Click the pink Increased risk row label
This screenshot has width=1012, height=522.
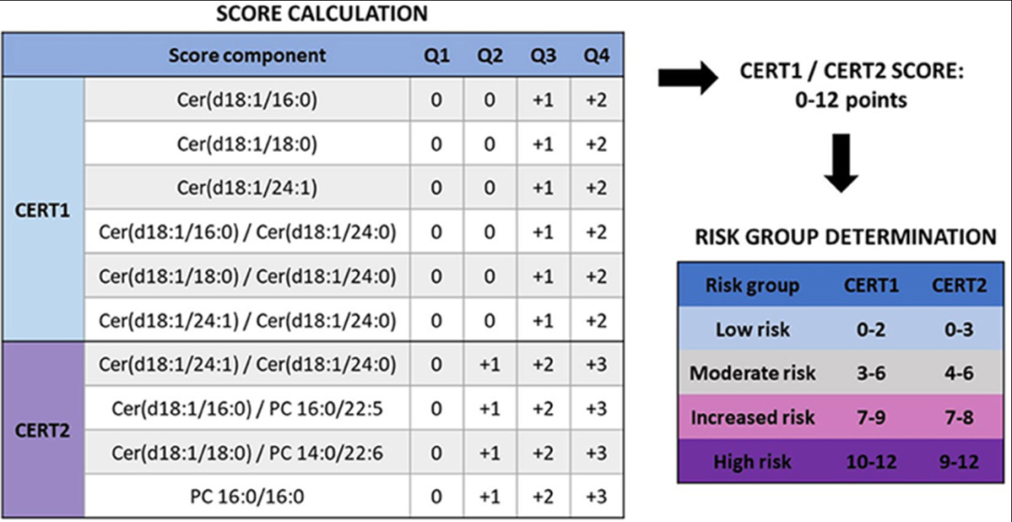pos(752,417)
